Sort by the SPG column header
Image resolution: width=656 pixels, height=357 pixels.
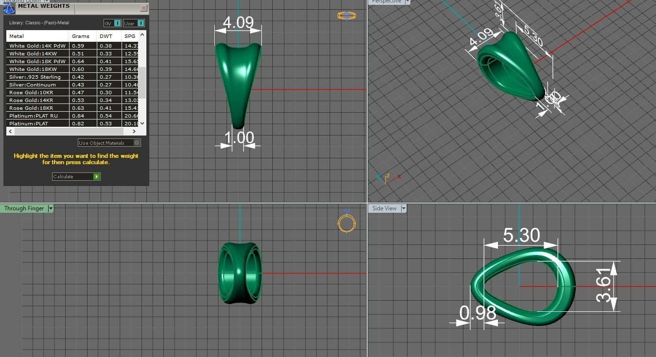(130, 36)
